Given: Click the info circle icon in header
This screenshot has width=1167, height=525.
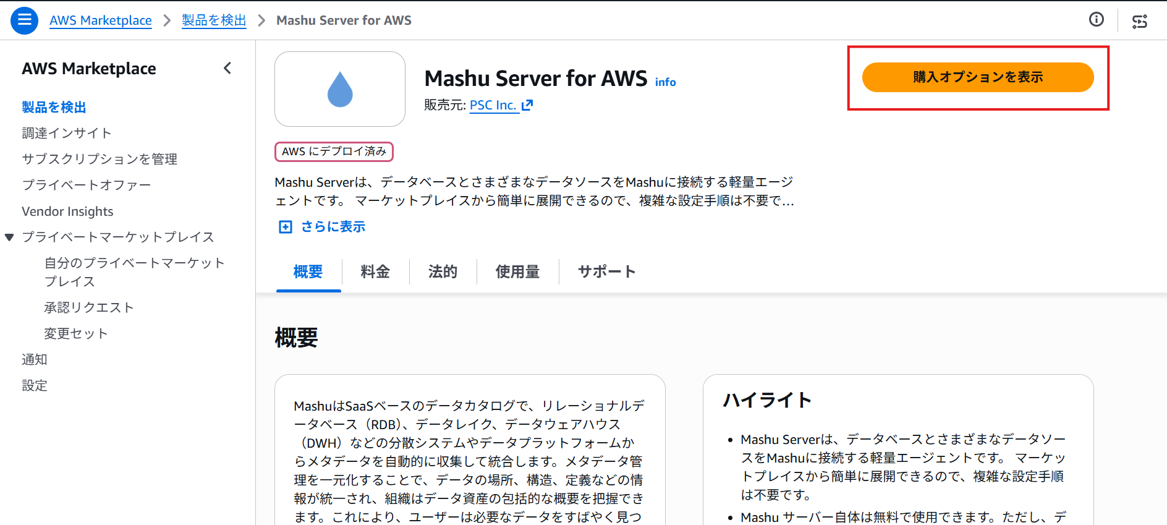Looking at the screenshot, I should (x=1096, y=20).
